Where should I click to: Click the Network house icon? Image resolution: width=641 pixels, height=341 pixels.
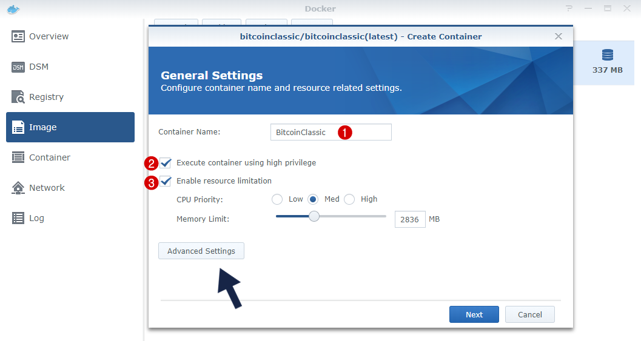[18, 188]
